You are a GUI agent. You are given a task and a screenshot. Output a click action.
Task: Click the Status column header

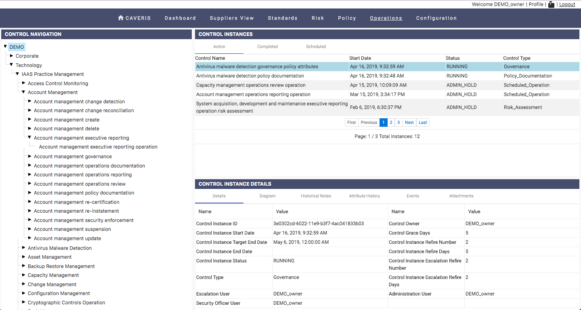coord(453,58)
